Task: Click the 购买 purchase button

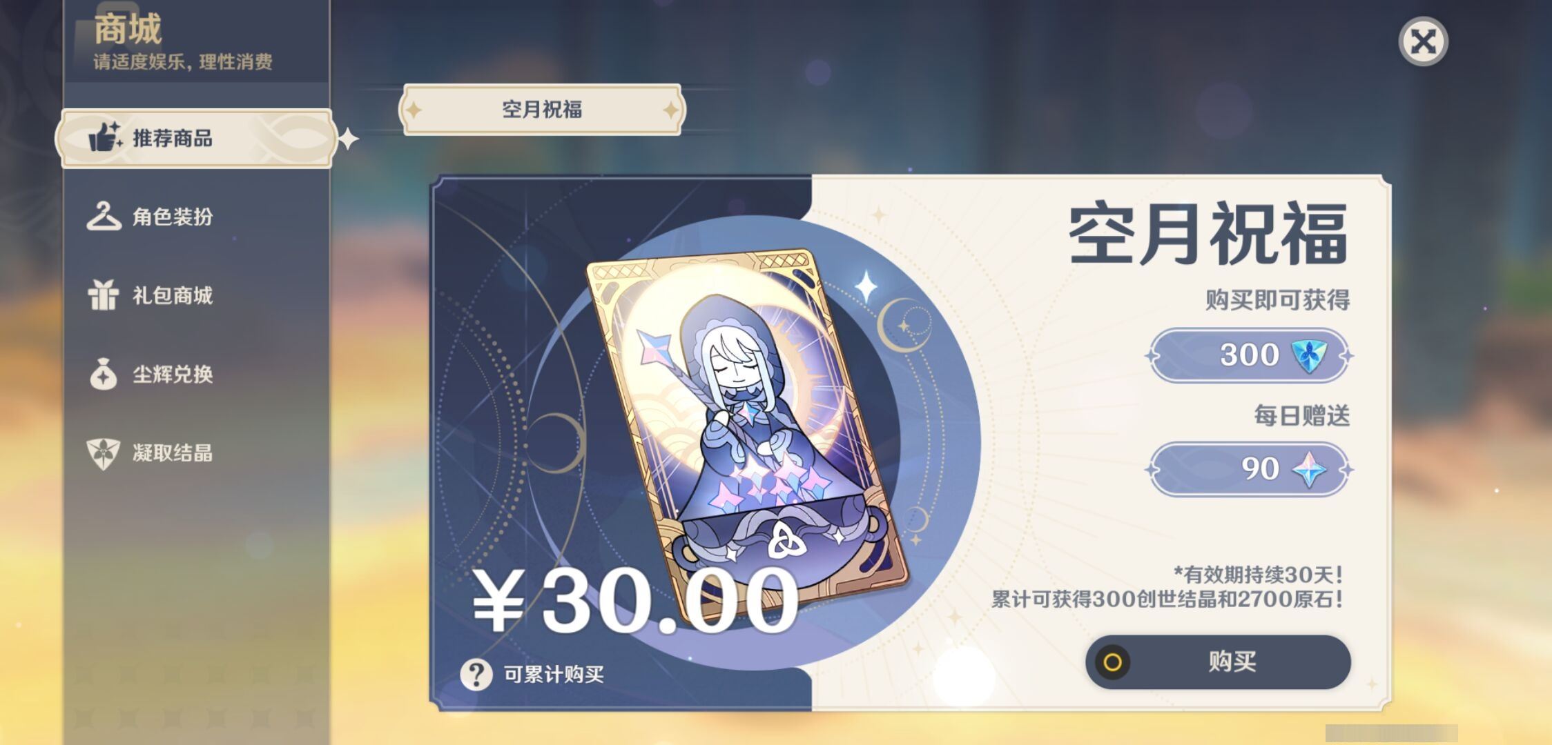Action: tap(1218, 662)
